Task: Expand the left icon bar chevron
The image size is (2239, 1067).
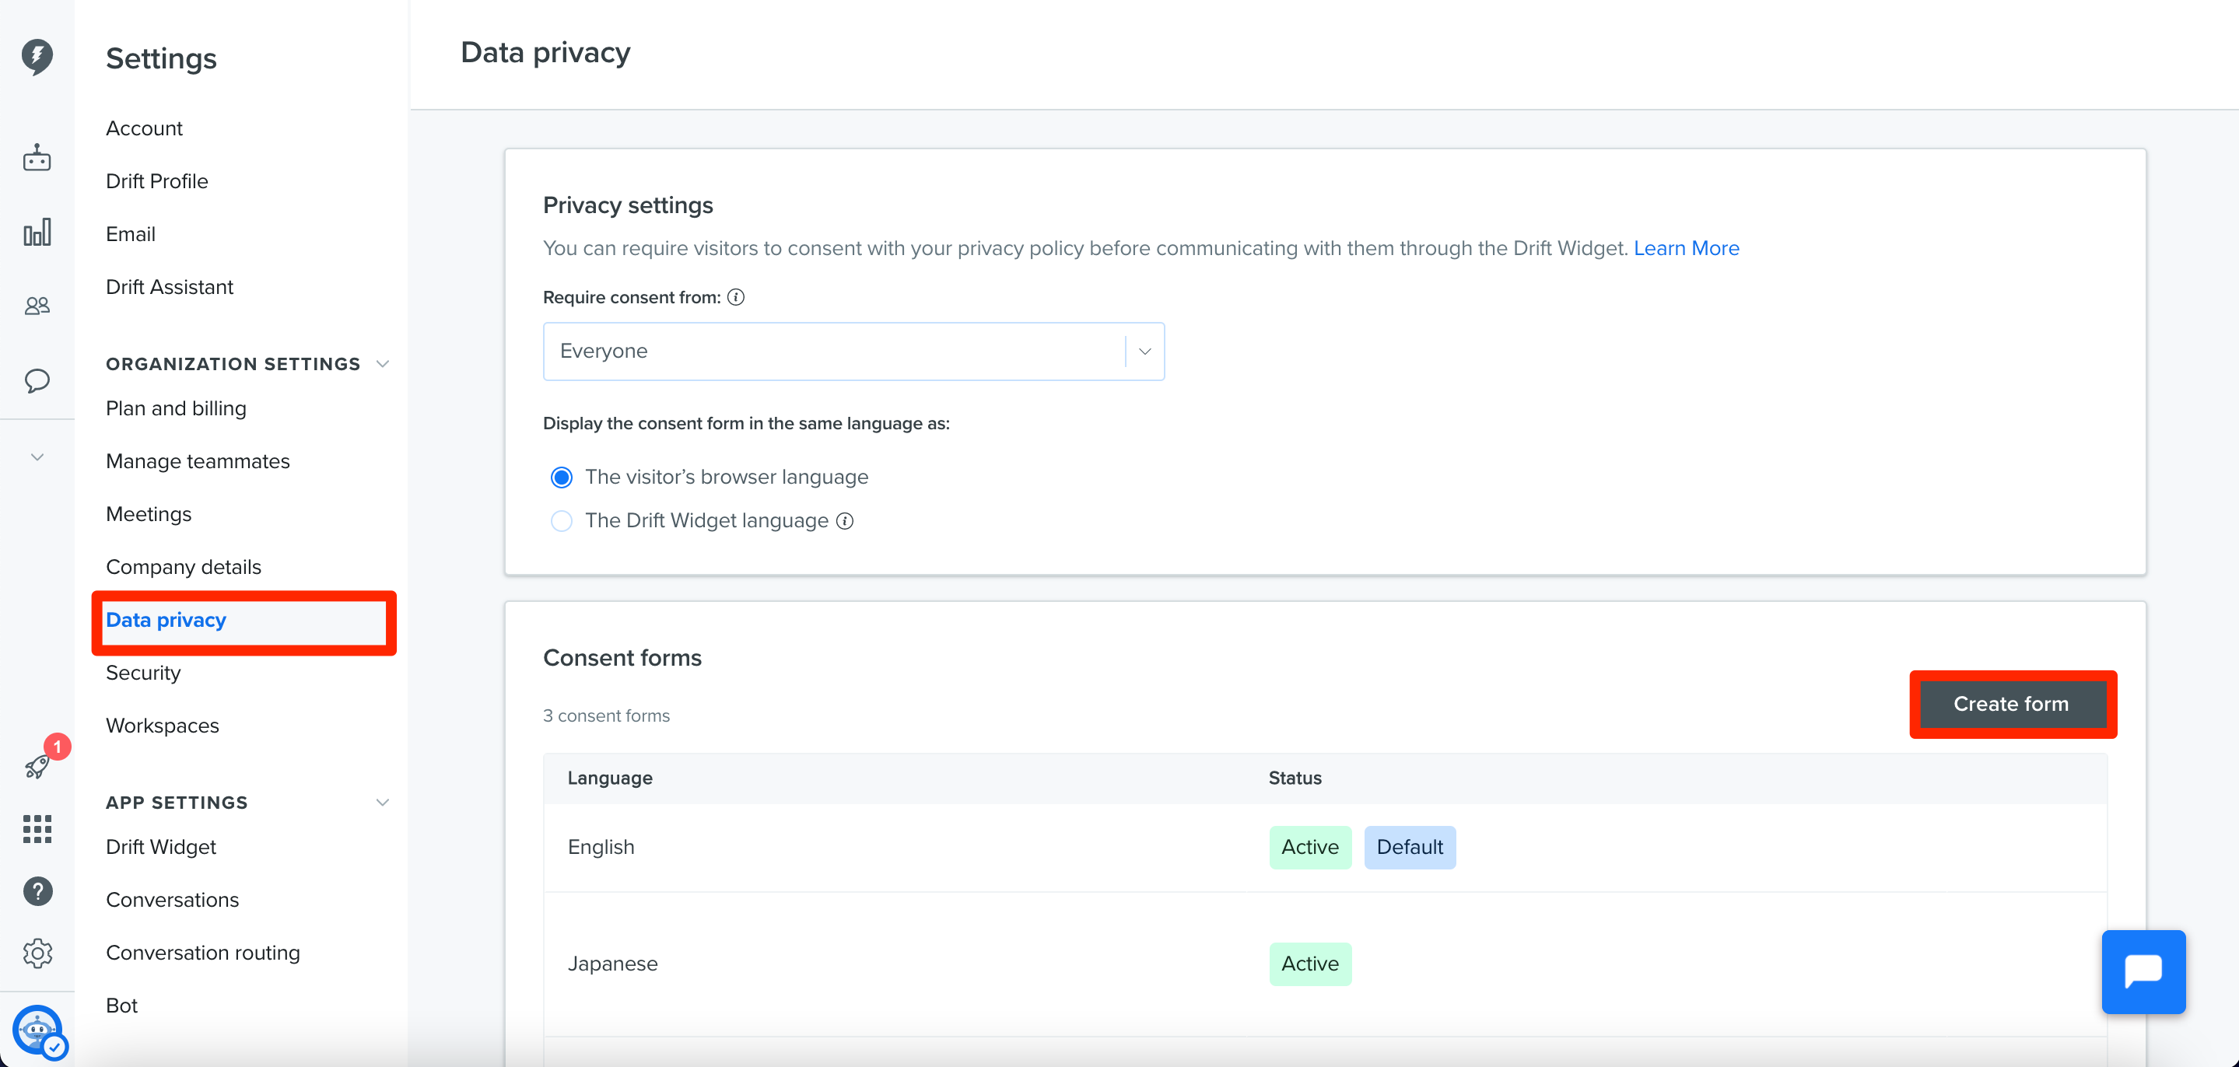Action: [x=37, y=457]
